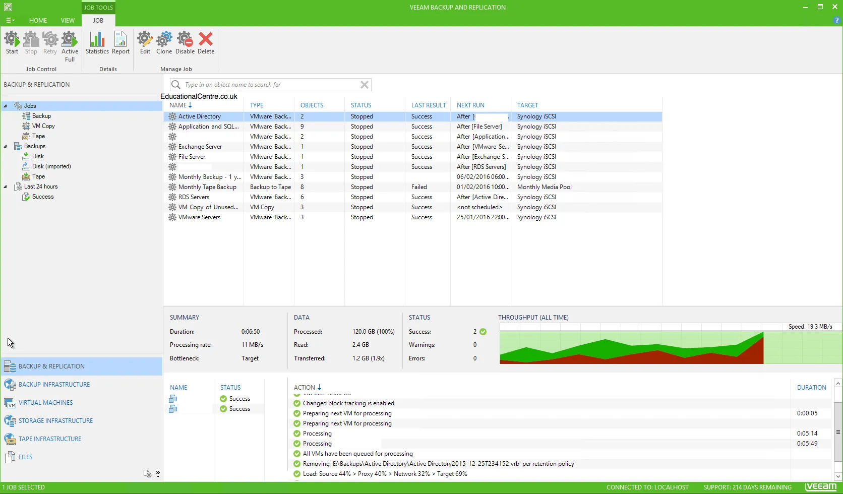Edit the selected job
The width and height of the screenshot is (843, 494).
(145, 43)
